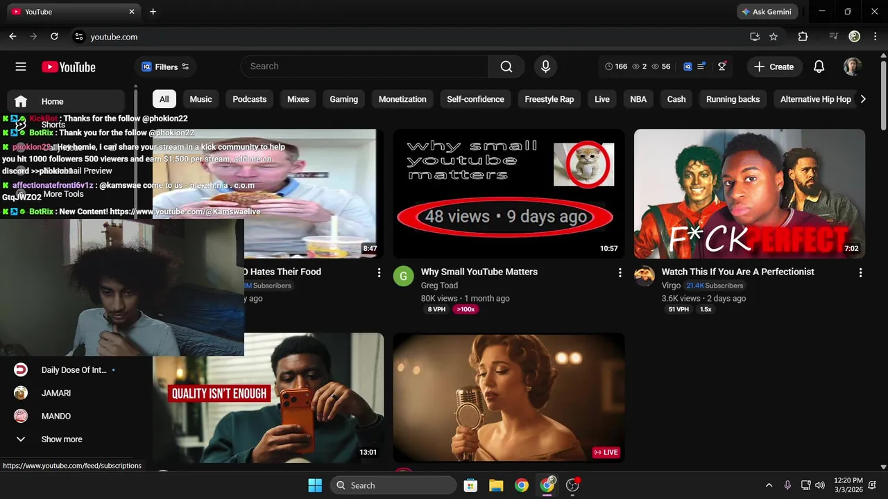Open the vidIQ list icon with blue dot
888x499 pixels.
pos(701,67)
